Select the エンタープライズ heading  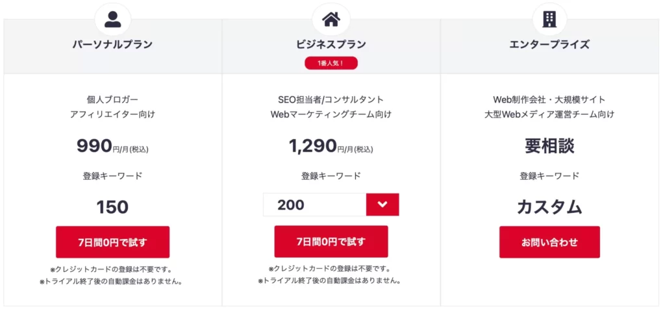click(x=549, y=44)
